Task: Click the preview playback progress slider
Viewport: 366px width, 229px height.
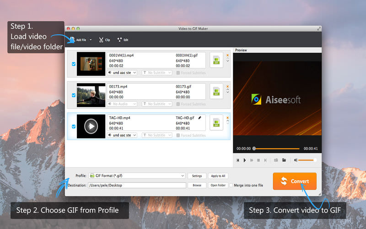Action: 277,148
